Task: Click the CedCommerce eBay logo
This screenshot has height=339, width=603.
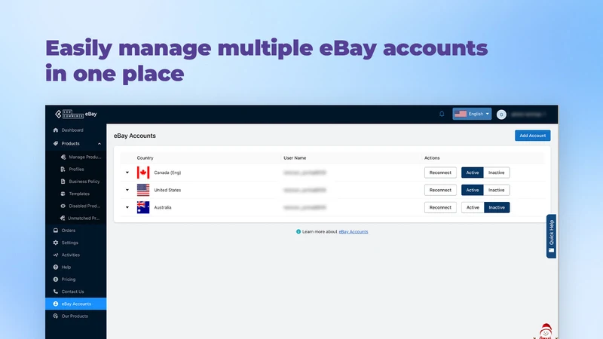Action: point(76,115)
